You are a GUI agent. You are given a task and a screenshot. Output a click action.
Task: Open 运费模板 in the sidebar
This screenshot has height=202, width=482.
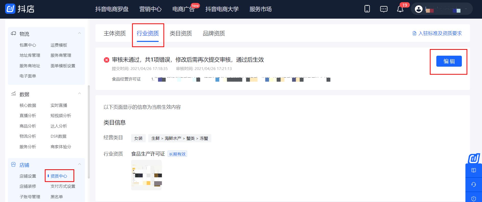[59, 45]
